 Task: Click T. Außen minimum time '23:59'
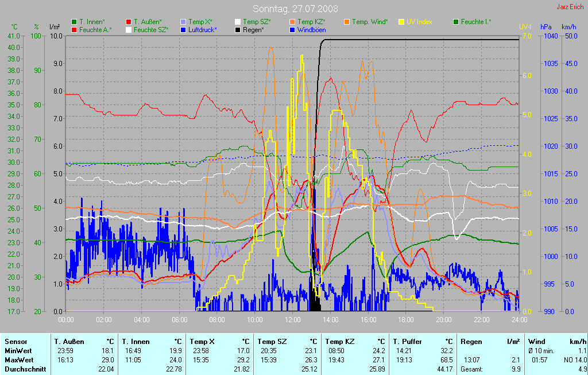click(65, 351)
